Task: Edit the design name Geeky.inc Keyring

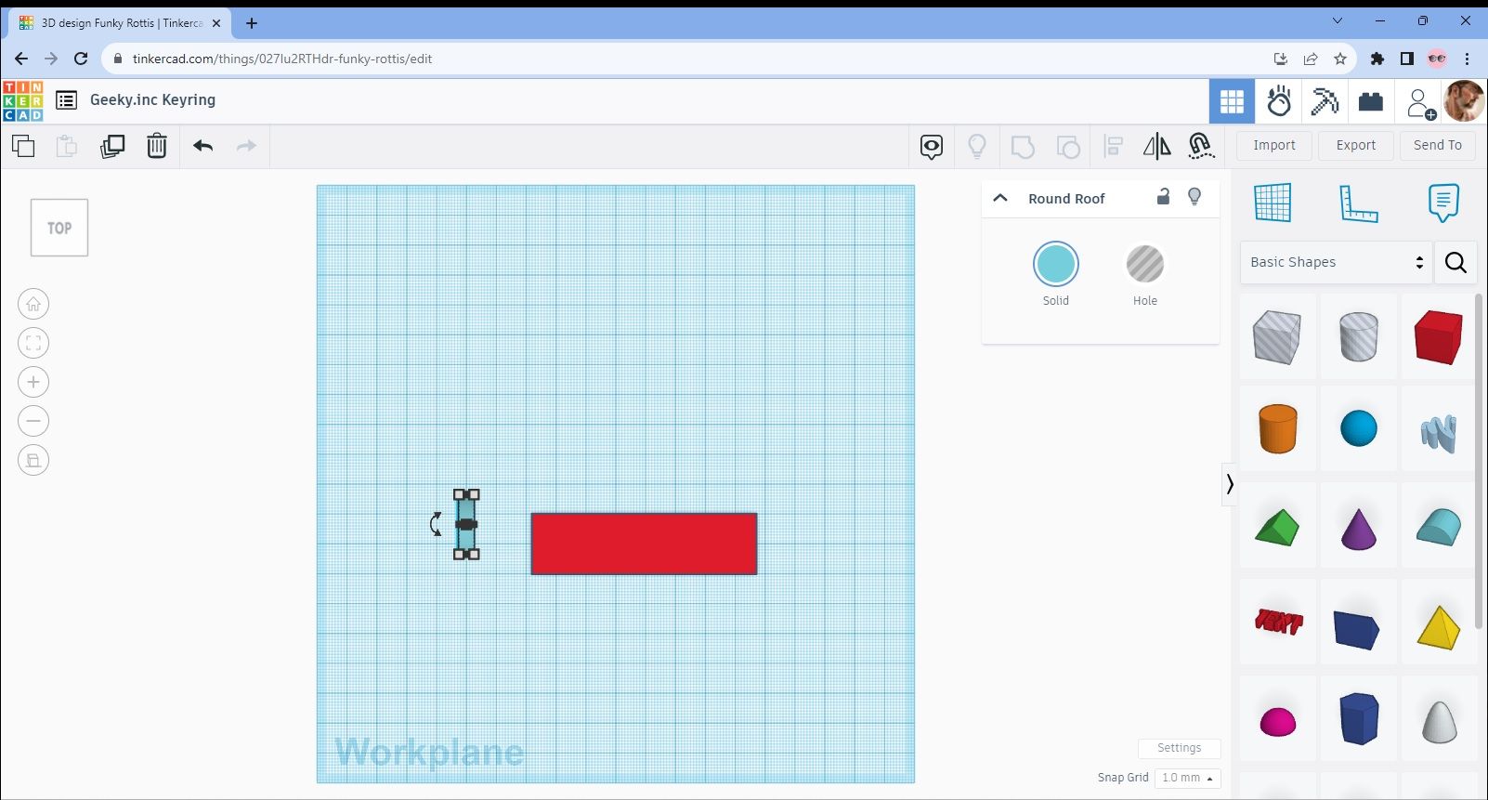Action: click(x=152, y=99)
